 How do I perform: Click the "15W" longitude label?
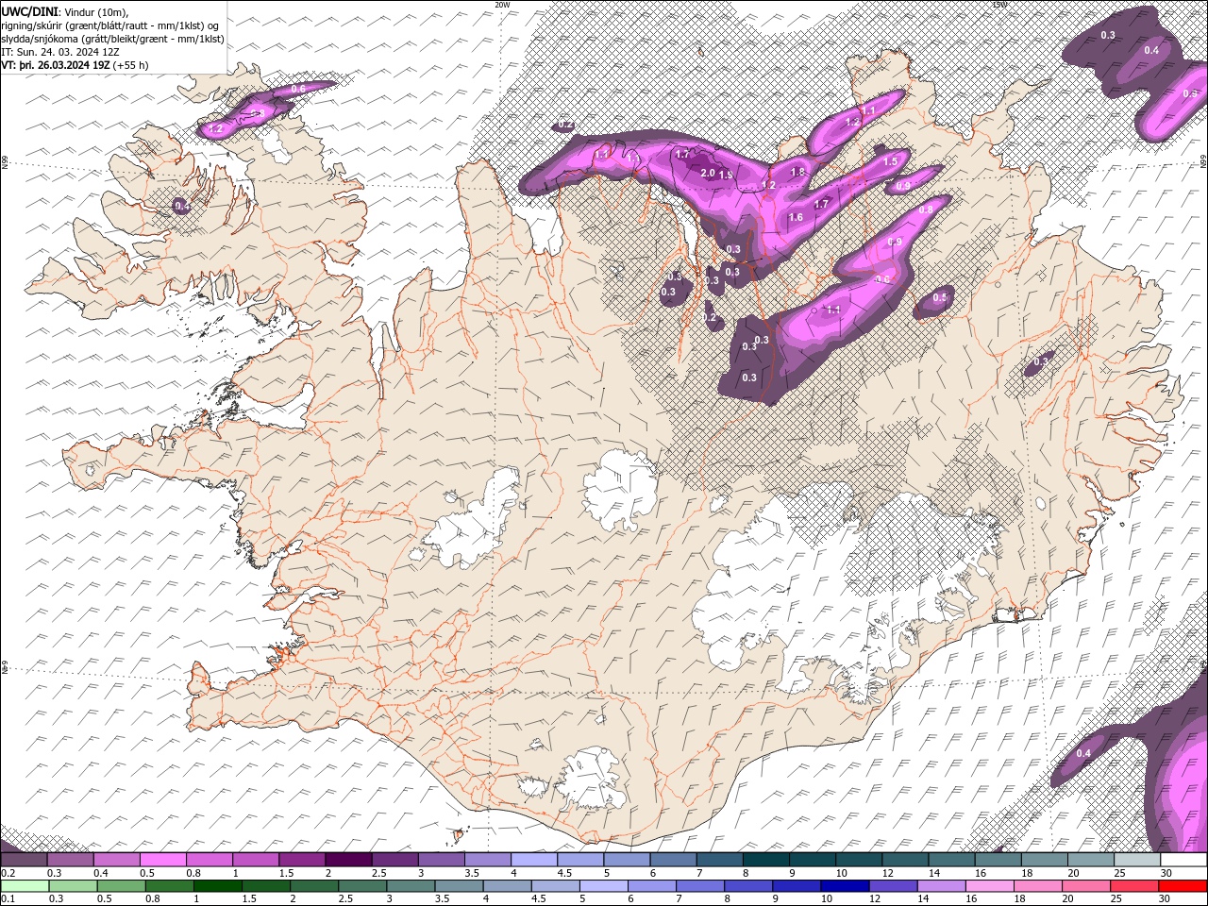tap(999, 5)
